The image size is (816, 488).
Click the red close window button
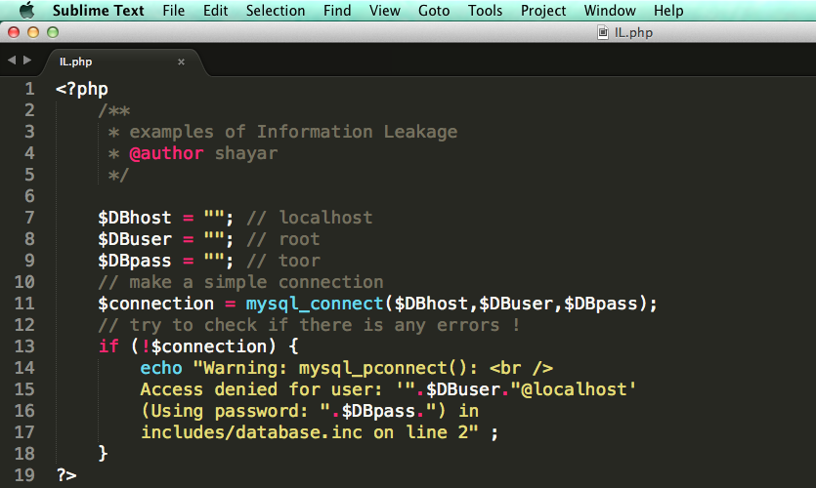point(14,32)
